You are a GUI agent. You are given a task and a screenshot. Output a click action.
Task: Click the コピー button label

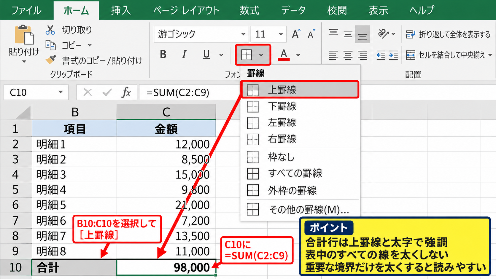[71, 45]
